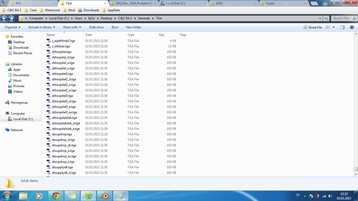Open Blender from taskbar
Image resolution: width=358 pixels, height=201 pixels.
(x=105, y=196)
